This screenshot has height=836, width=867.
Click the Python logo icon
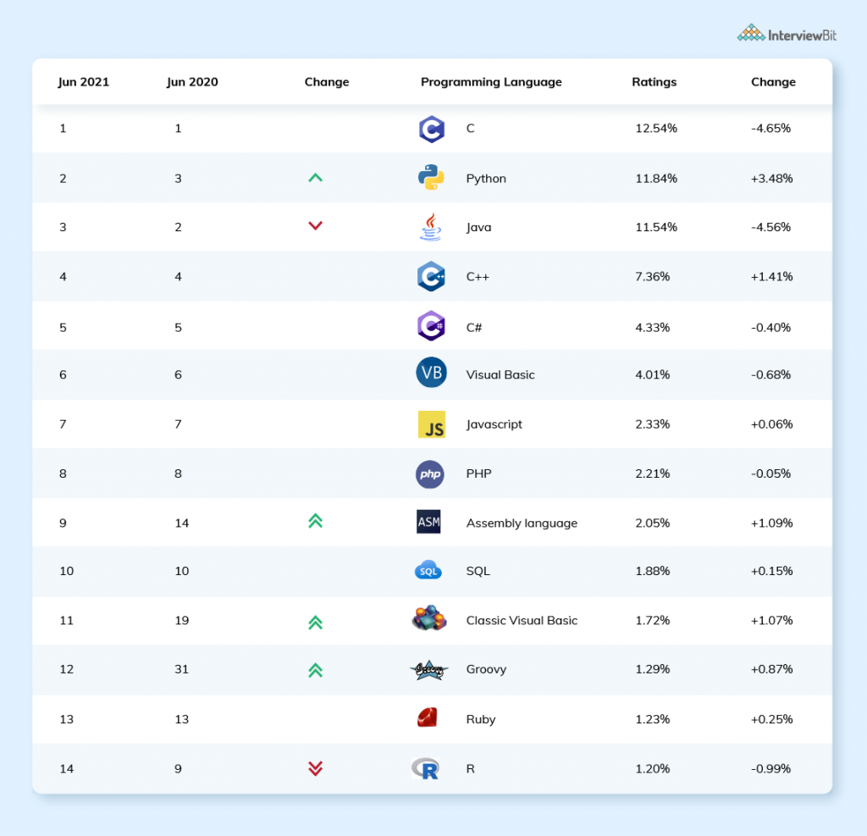431,178
